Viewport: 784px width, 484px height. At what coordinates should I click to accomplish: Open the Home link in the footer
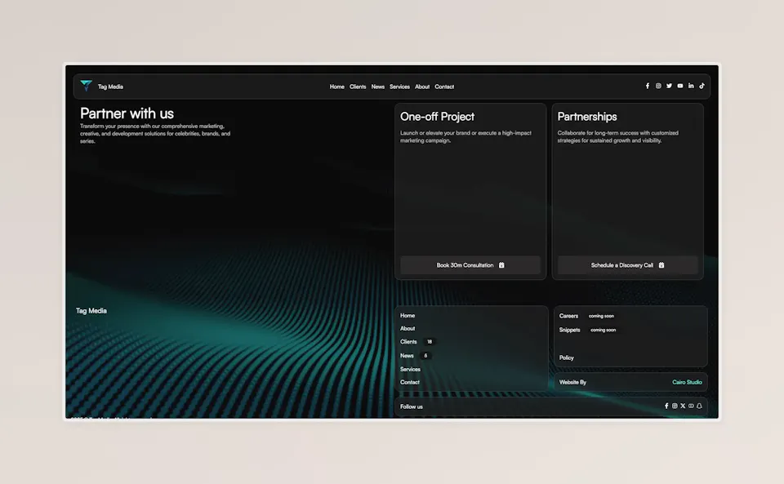click(408, 316)
